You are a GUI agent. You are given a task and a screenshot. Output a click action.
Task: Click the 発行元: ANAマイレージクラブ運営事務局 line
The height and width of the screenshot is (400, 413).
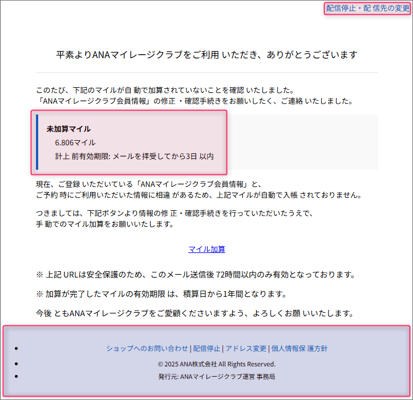[217, 377]
